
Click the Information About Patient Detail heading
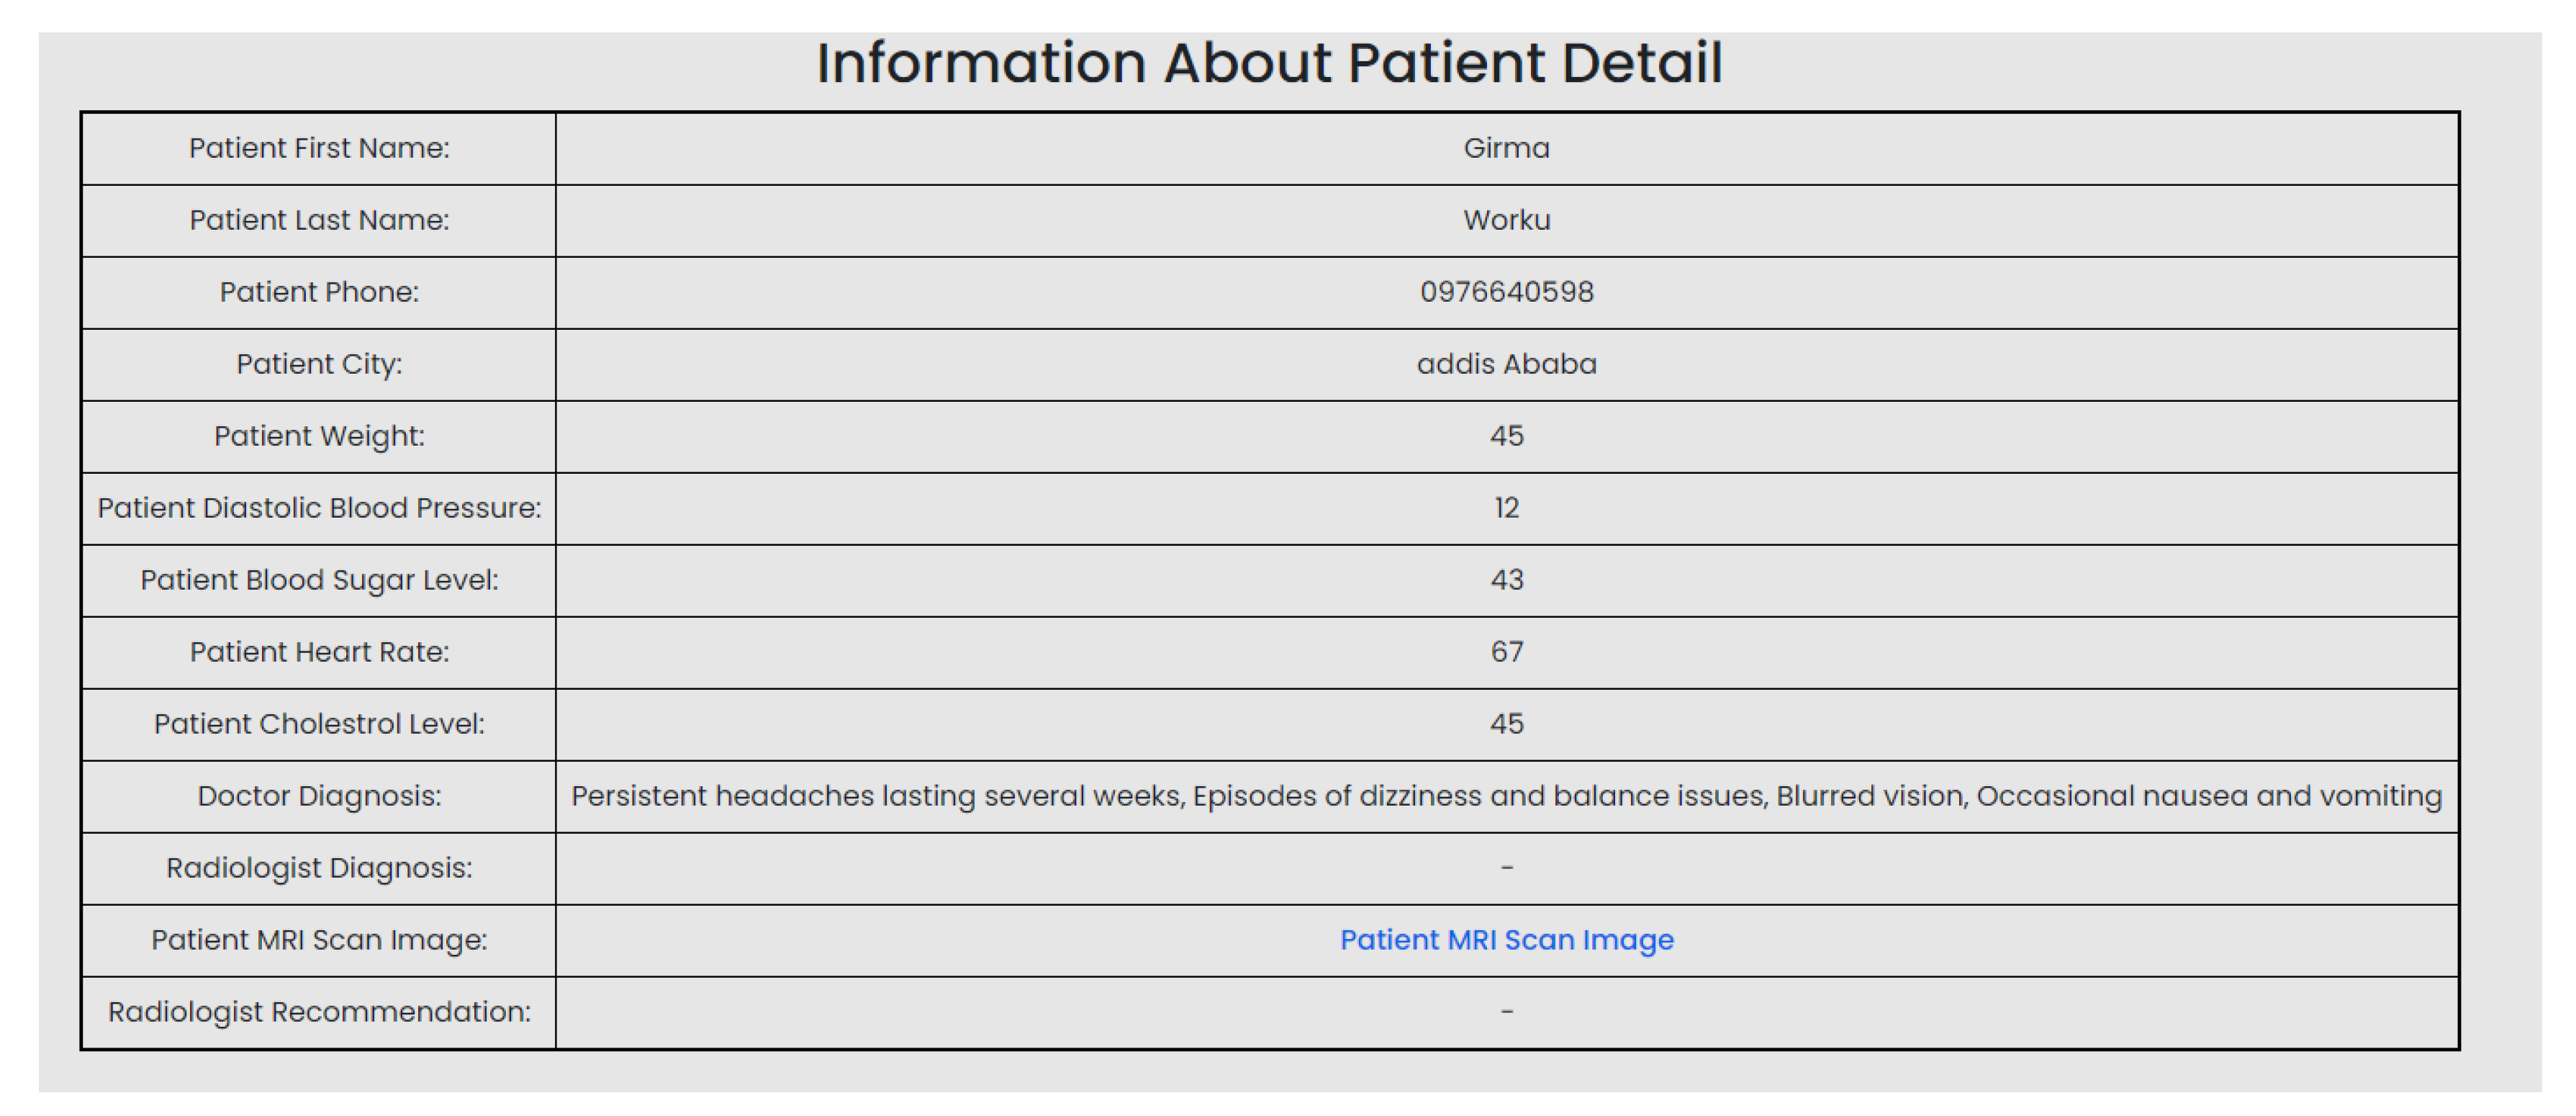pos(1269,63)
